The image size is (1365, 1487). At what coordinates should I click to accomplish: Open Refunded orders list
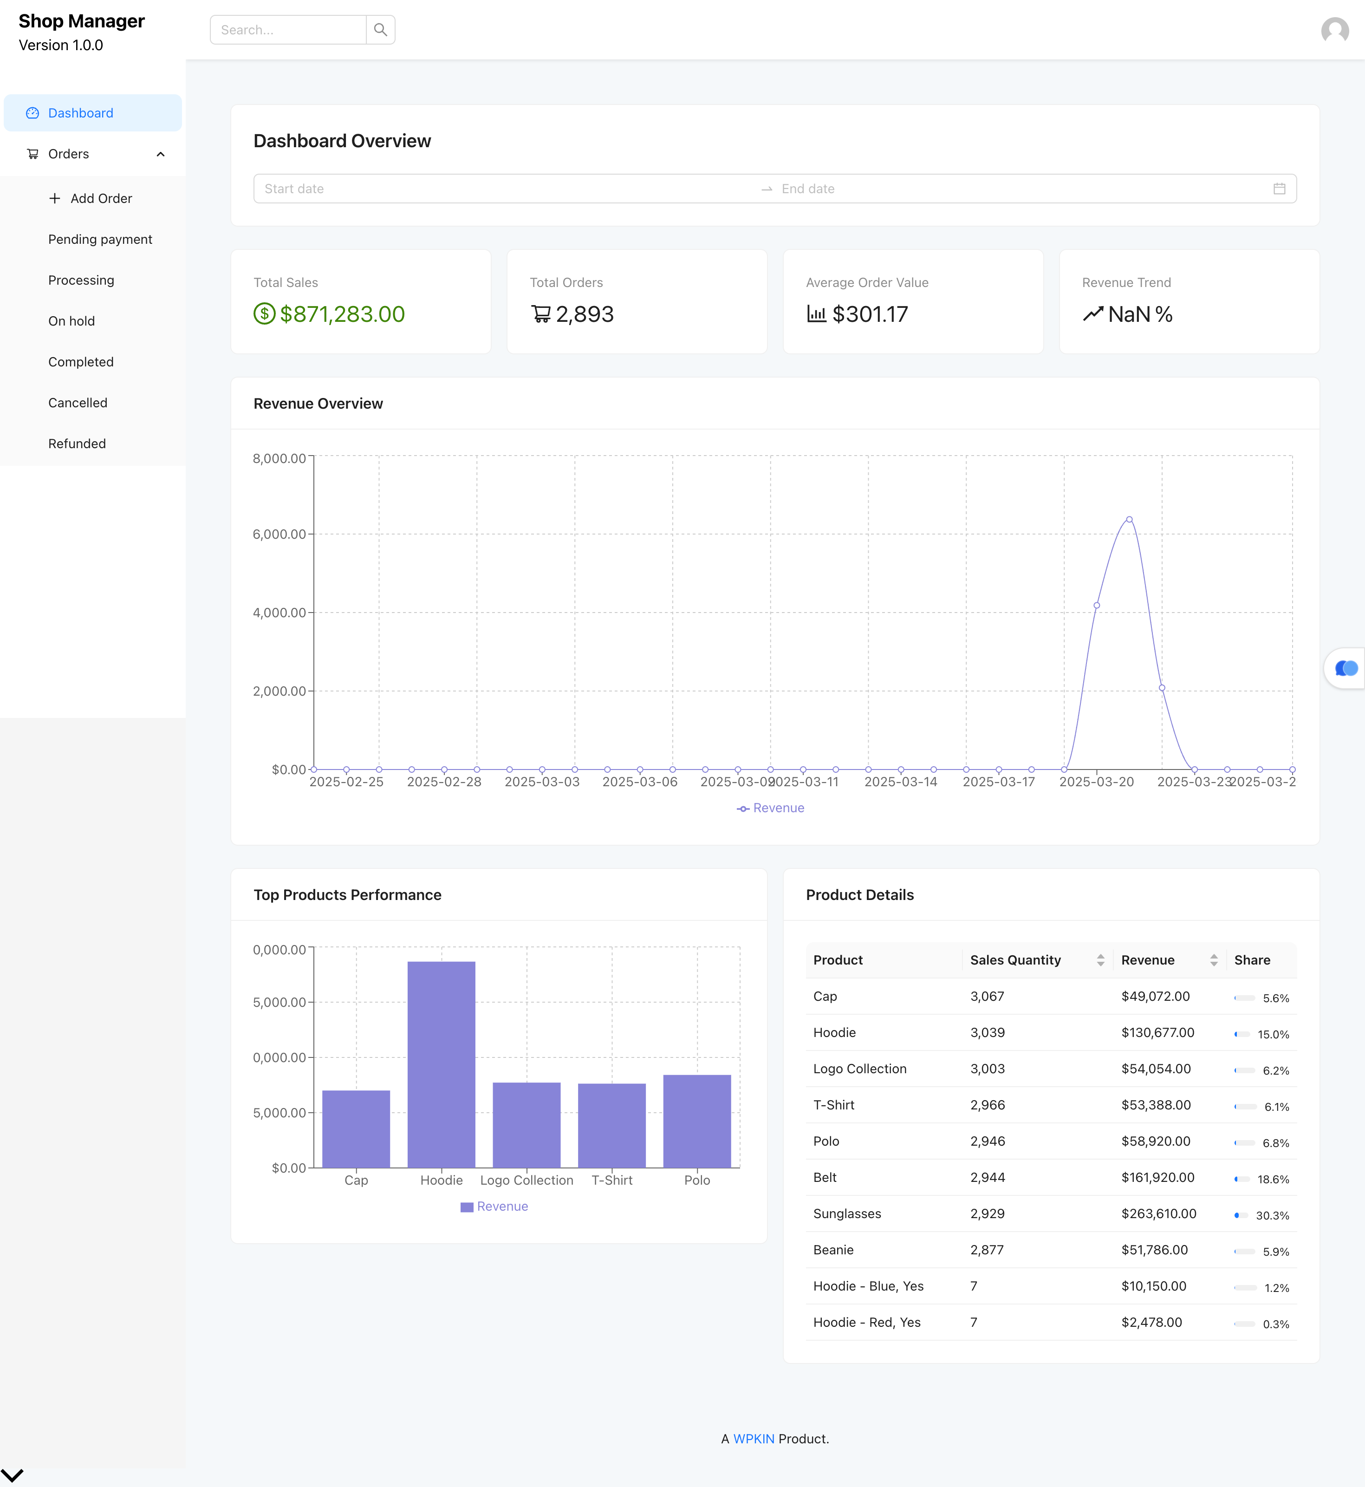tap(78, 443)
